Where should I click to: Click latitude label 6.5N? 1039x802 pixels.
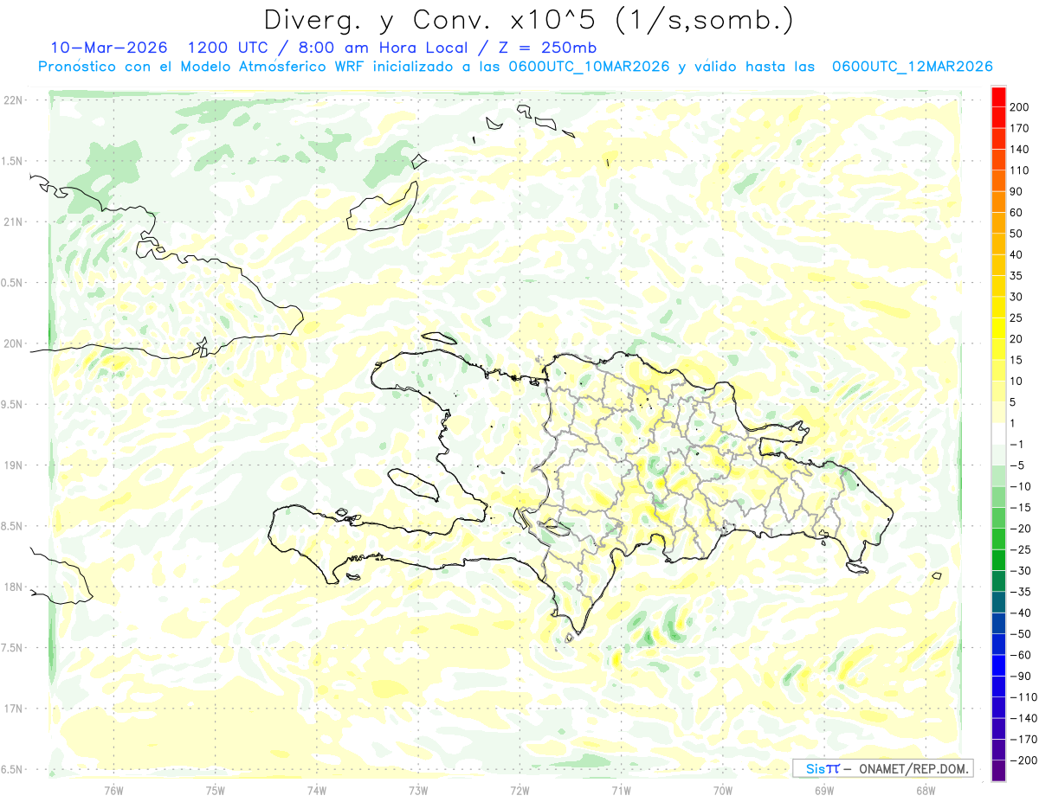13,769
